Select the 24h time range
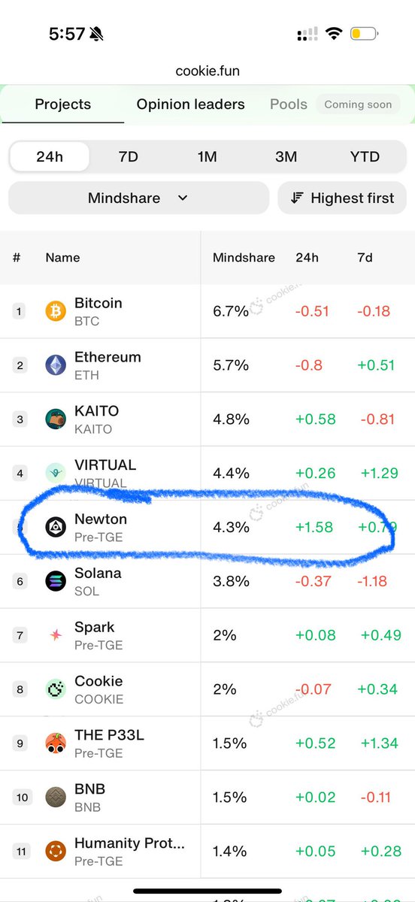The image size is (415, 902). [x=50, y=157]
